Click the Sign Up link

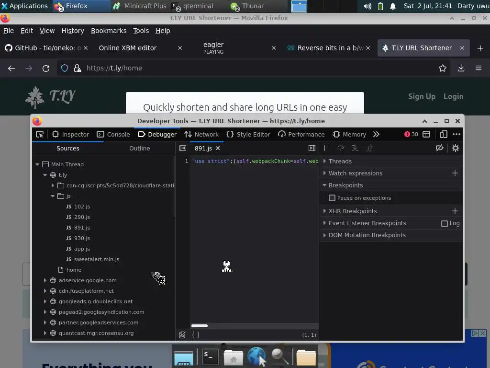click(422, 97)
